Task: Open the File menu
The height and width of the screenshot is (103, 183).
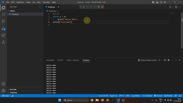Action: (7, 2)
